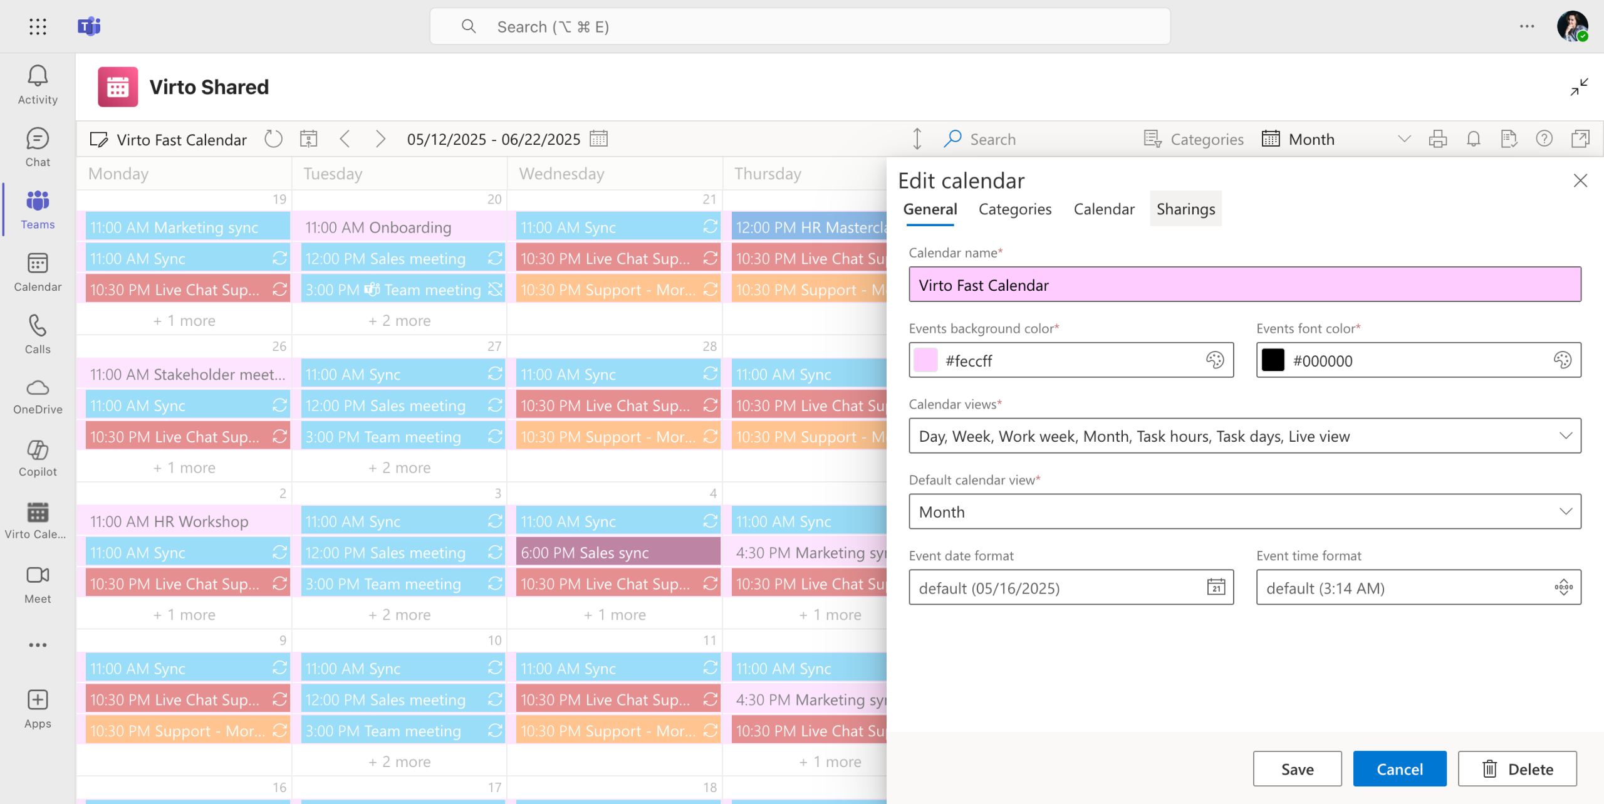Screen dimensions: 1604x804
Task: Click the Go to today icon
Action: 308,138
